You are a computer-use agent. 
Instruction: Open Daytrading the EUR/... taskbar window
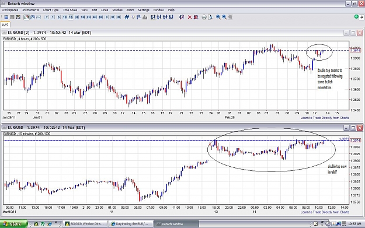pyautogui.click(x=131, y=224)
